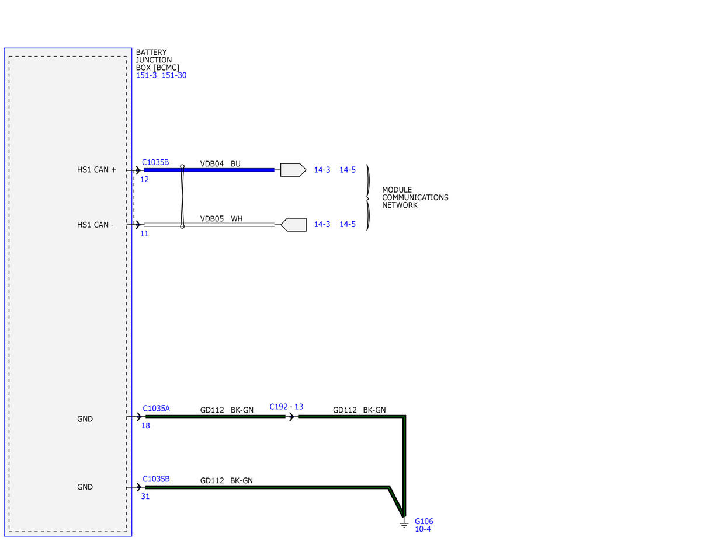This screenshot has width=701, height=541.
Task: Open 14-5 reference next to VDB05 wire
Action: tap(348, 224)
